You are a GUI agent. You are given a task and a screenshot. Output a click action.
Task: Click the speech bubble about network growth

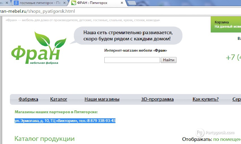click(x=126, y=36)
